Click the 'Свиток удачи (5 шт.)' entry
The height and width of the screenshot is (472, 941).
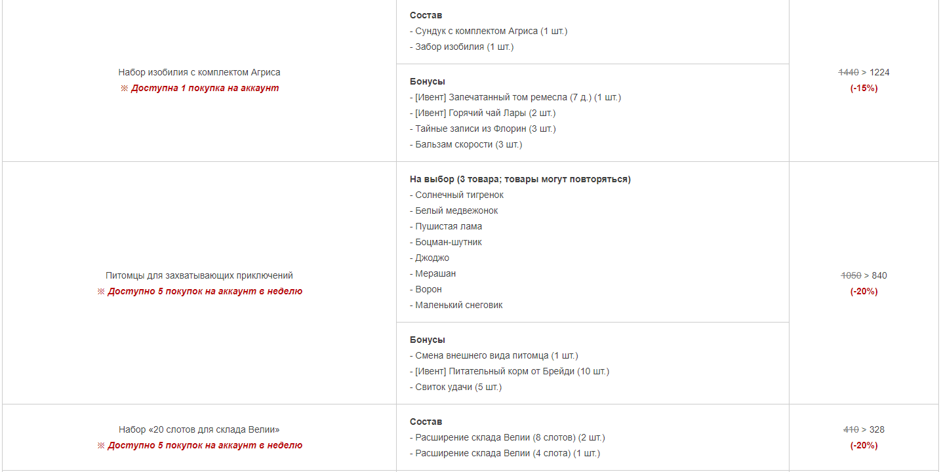click(456, 387)
